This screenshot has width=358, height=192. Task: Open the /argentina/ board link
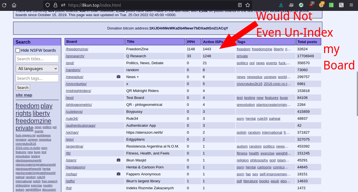pyautogui.click(x=74, y=146)
